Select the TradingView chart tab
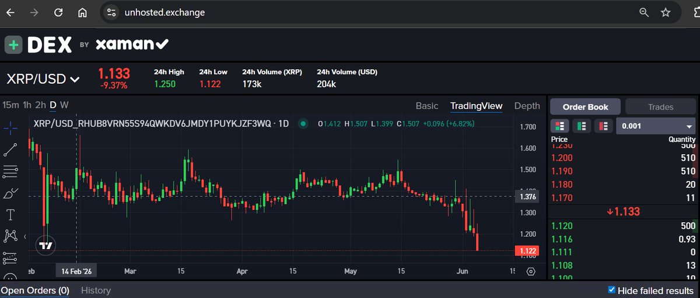700x298 pixels. click(x=476, y=106)
